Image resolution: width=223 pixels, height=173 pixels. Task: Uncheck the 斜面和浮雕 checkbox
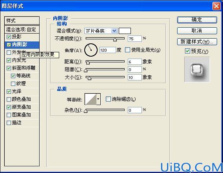(x=9, y=68)
